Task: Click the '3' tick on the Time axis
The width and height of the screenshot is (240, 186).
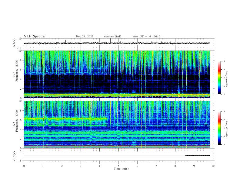Action: pyautogui.click(x=81, y=166)
